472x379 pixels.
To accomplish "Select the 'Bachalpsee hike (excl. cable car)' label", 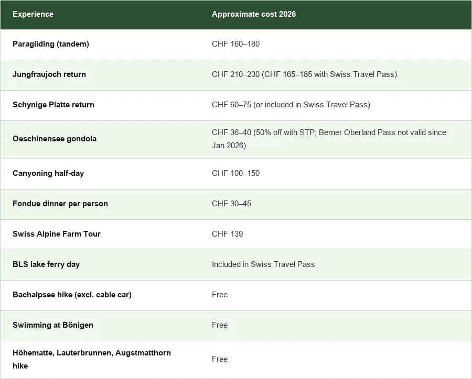I will pos(72,295).
